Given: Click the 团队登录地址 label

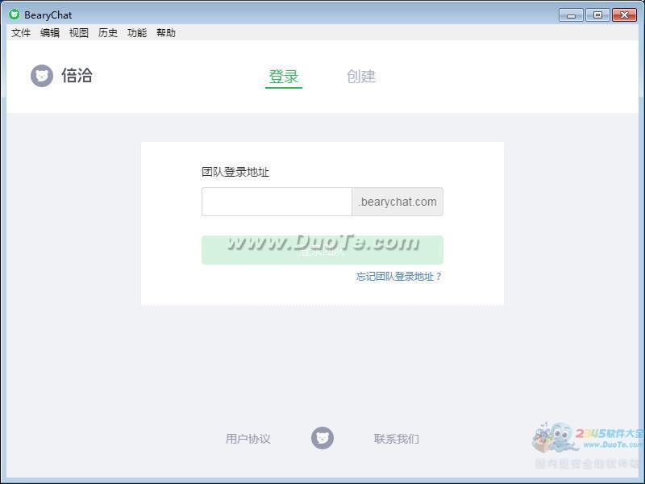Looking at the screenshot, I should pyautogui.click(x=235, y=172).
